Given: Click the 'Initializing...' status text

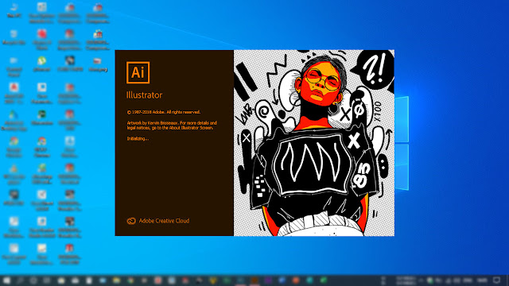Looking at the screenshot, I should point(138,138).
